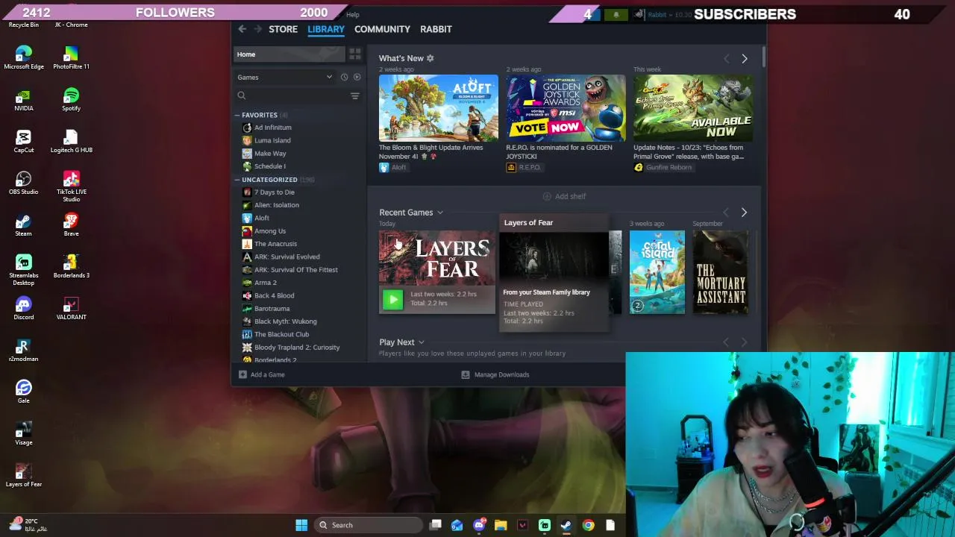Click the Steam forward navigation arrow
This screenshot has width=955, height=537.
click(258, 29)
